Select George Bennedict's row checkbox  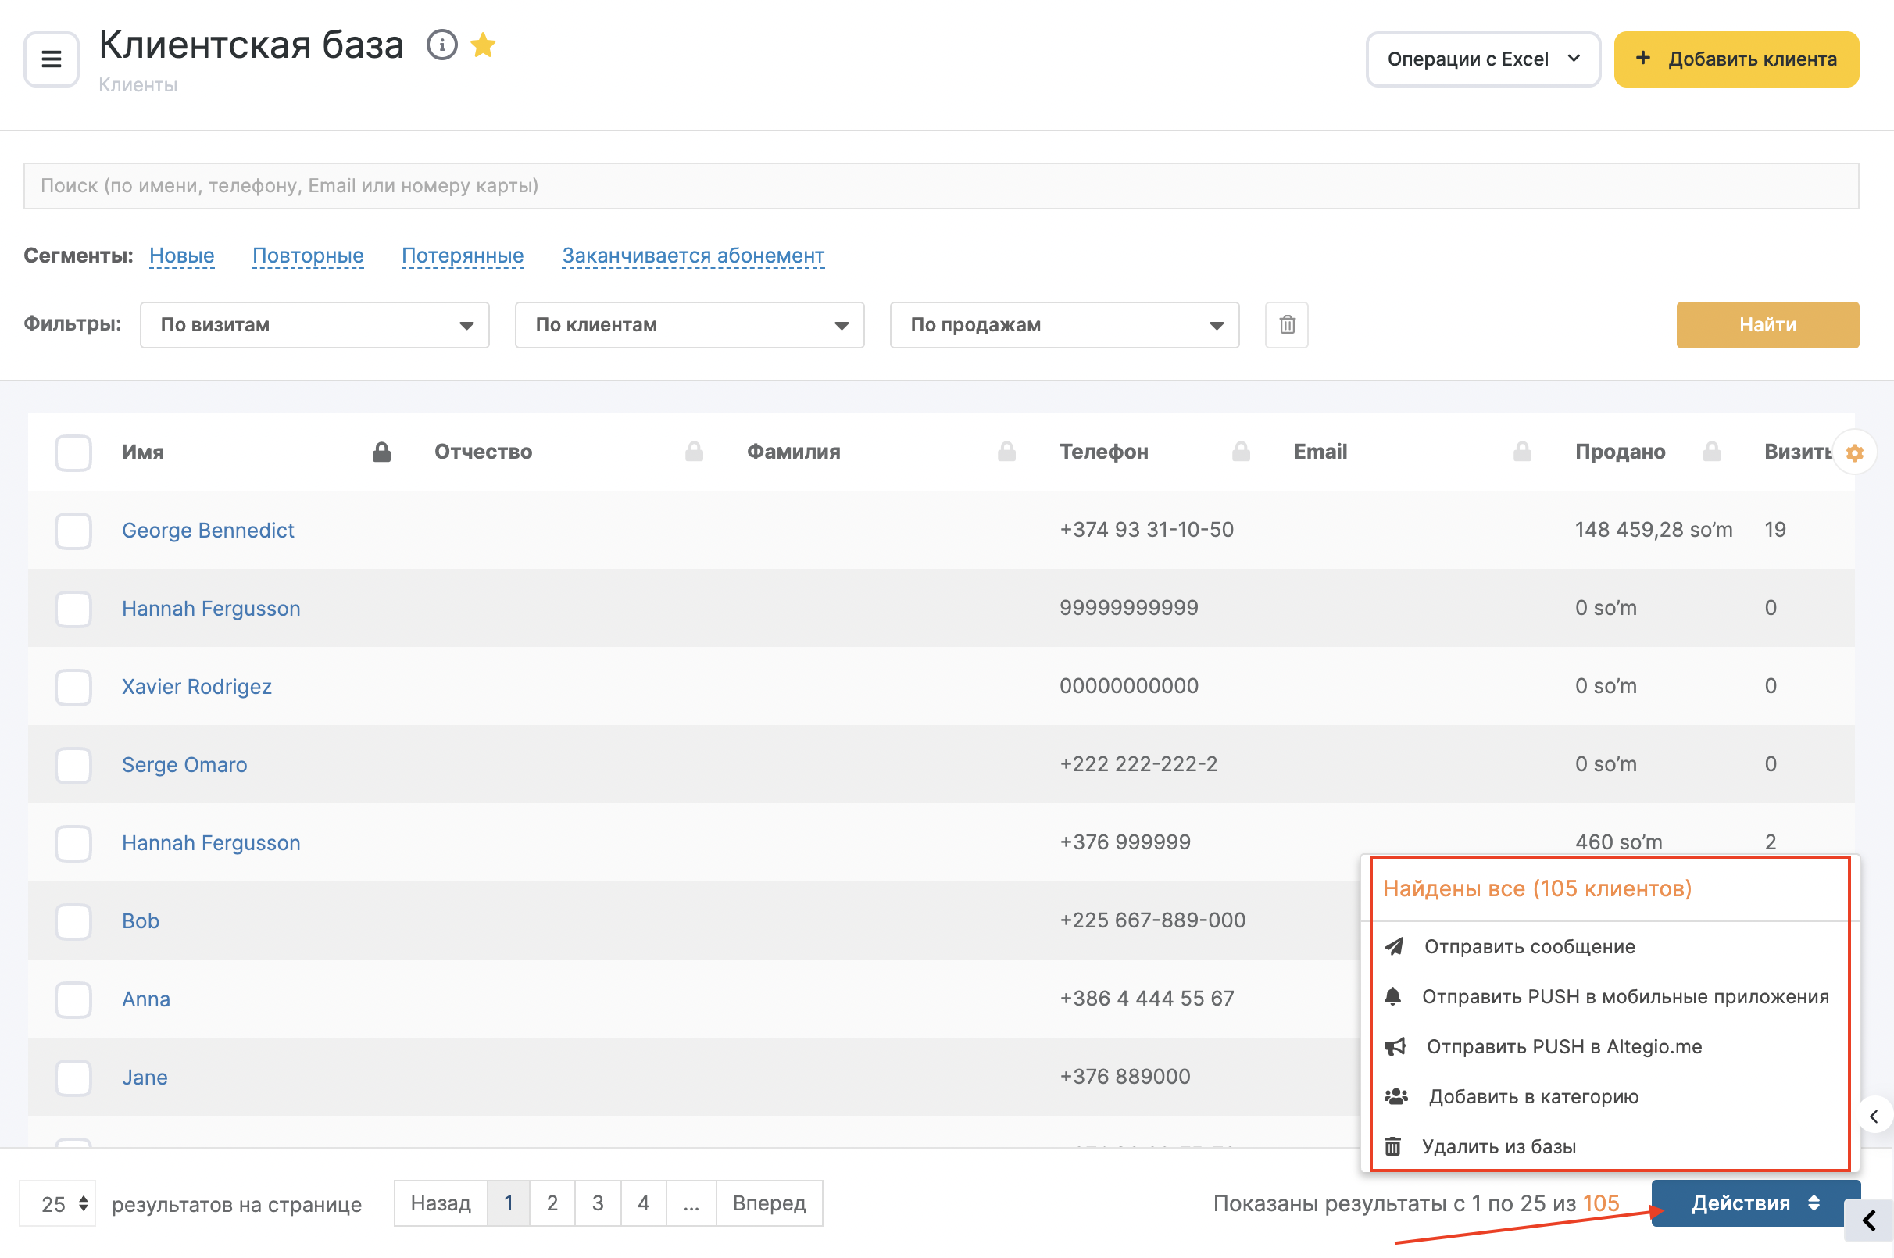pyautogui.click(x=73, y=531)
